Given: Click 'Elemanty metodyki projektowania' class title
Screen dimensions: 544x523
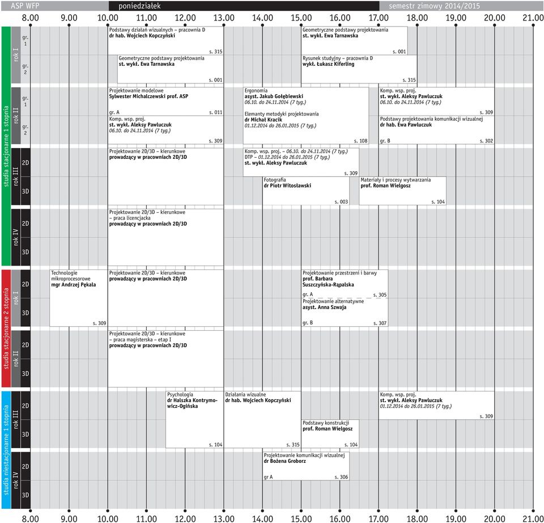Looking at the screenshot, I should click(x=282, y=114).
